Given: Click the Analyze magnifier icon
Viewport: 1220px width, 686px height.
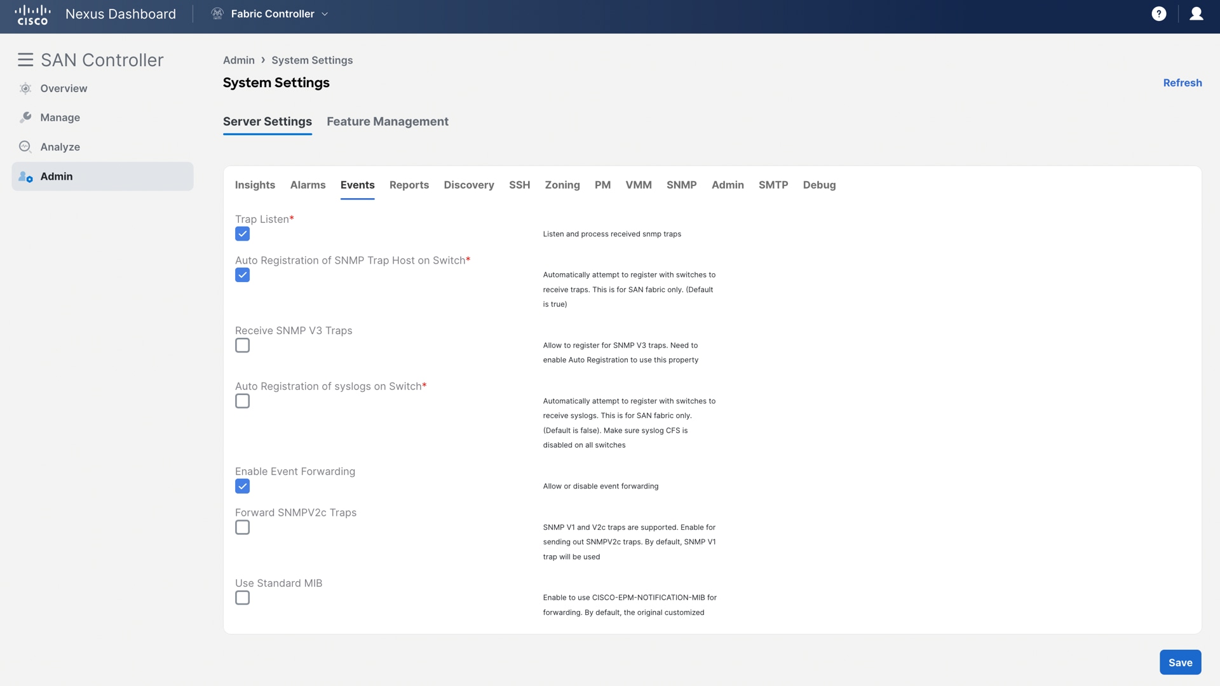Looking at the screenshot, I should [x=25, y=147].
